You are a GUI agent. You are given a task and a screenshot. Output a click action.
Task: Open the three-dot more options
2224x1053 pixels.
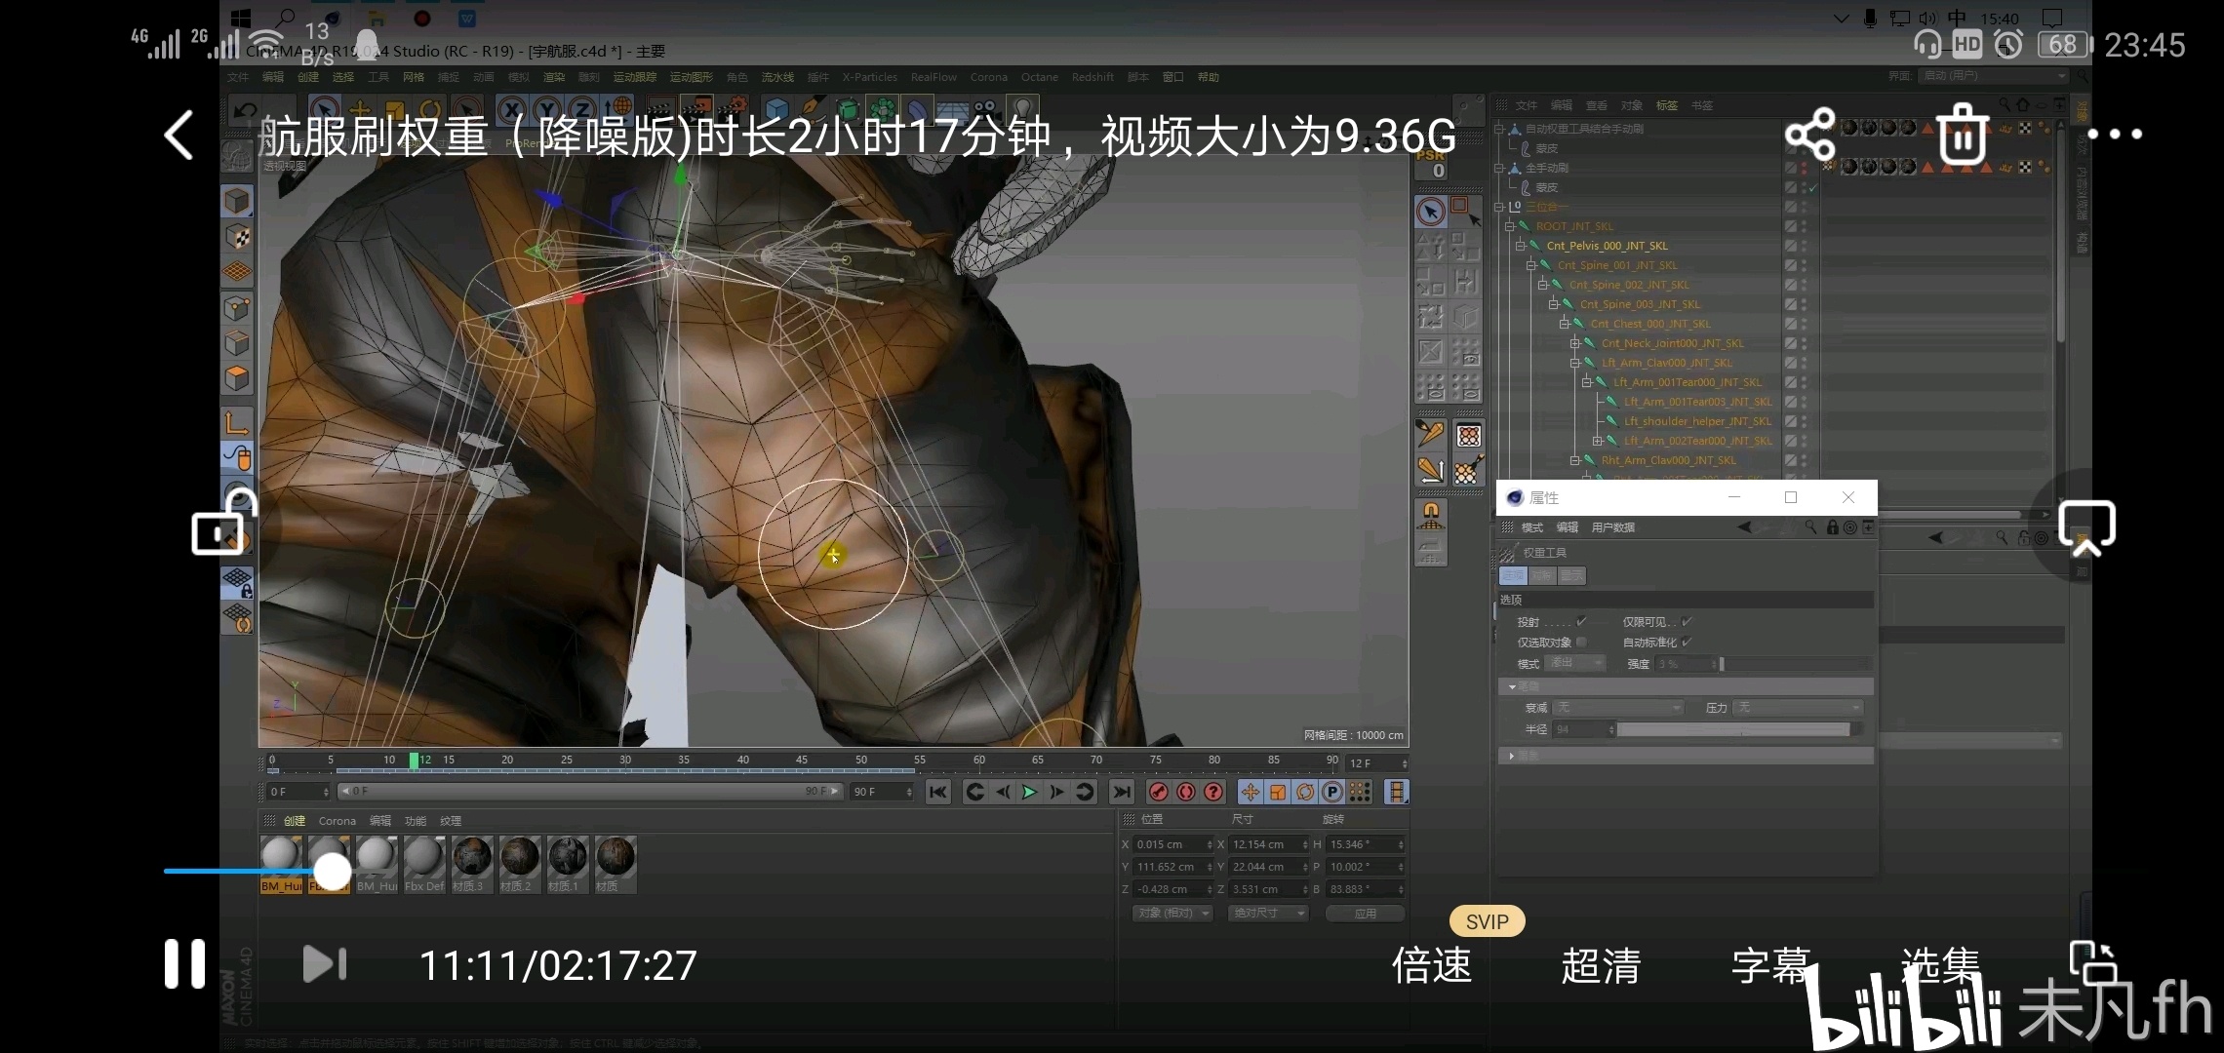(x=2115, y=134)
